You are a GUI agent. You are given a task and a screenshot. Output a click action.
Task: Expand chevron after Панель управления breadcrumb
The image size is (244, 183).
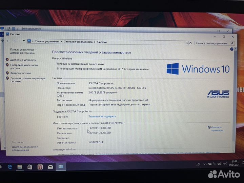[61, 42]
